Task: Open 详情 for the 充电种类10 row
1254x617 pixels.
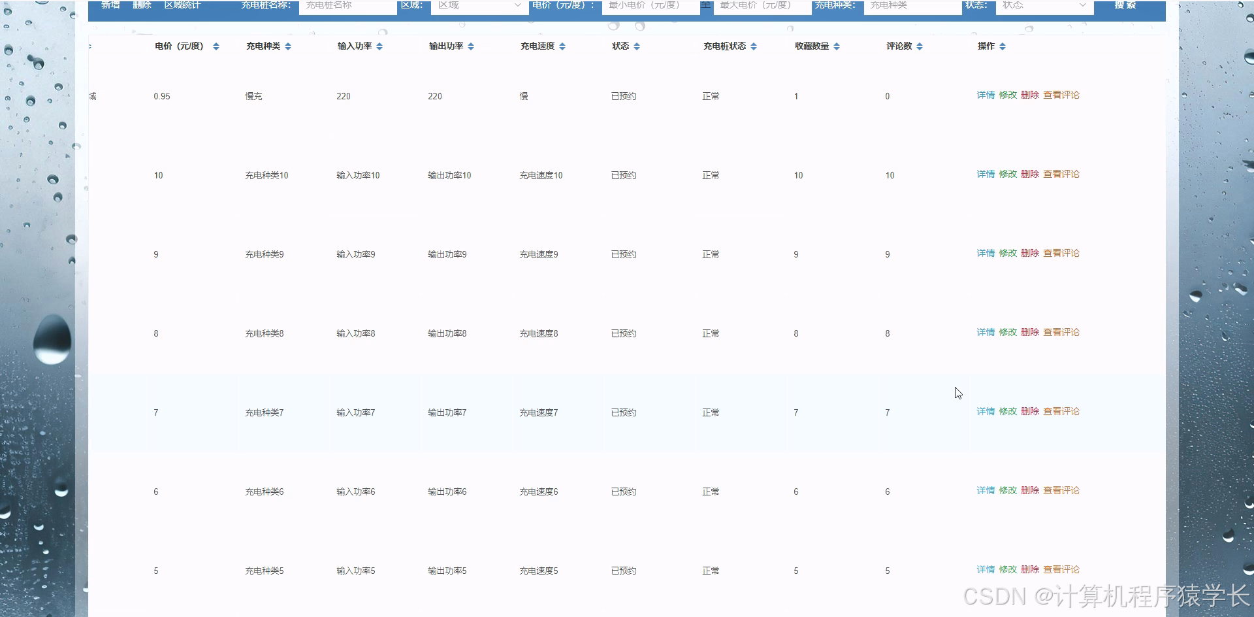Action: coord(986,174)
